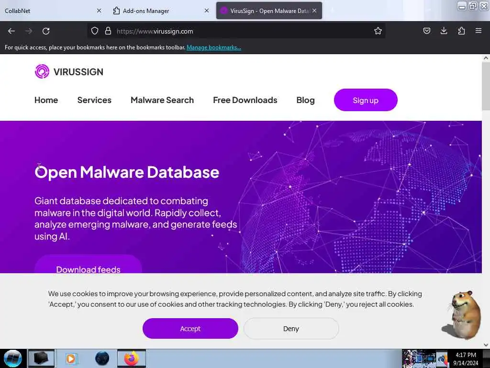The width and height of the screenshot is (490, 368).
Task: Close the Add-ons Manager tab
Action: (207, 11)
